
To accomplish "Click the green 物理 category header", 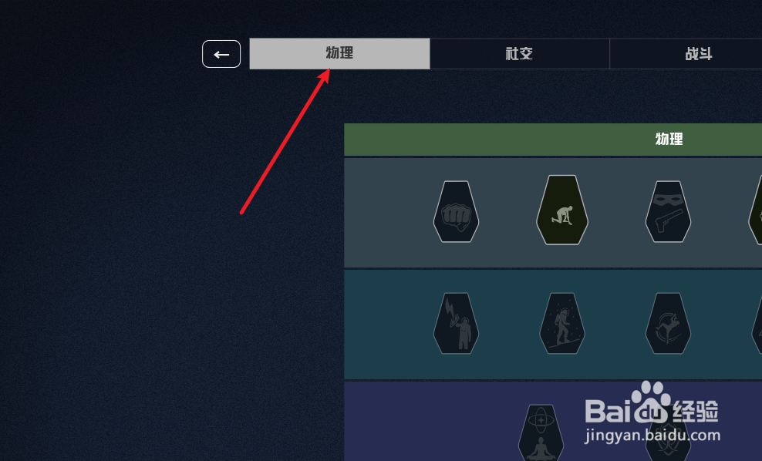I will click(553, 140).
